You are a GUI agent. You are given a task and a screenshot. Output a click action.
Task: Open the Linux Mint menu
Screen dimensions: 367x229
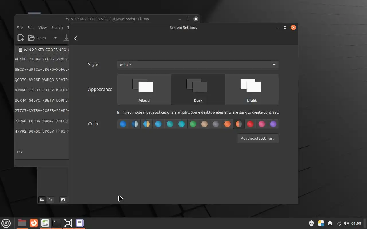pos(6,223)
